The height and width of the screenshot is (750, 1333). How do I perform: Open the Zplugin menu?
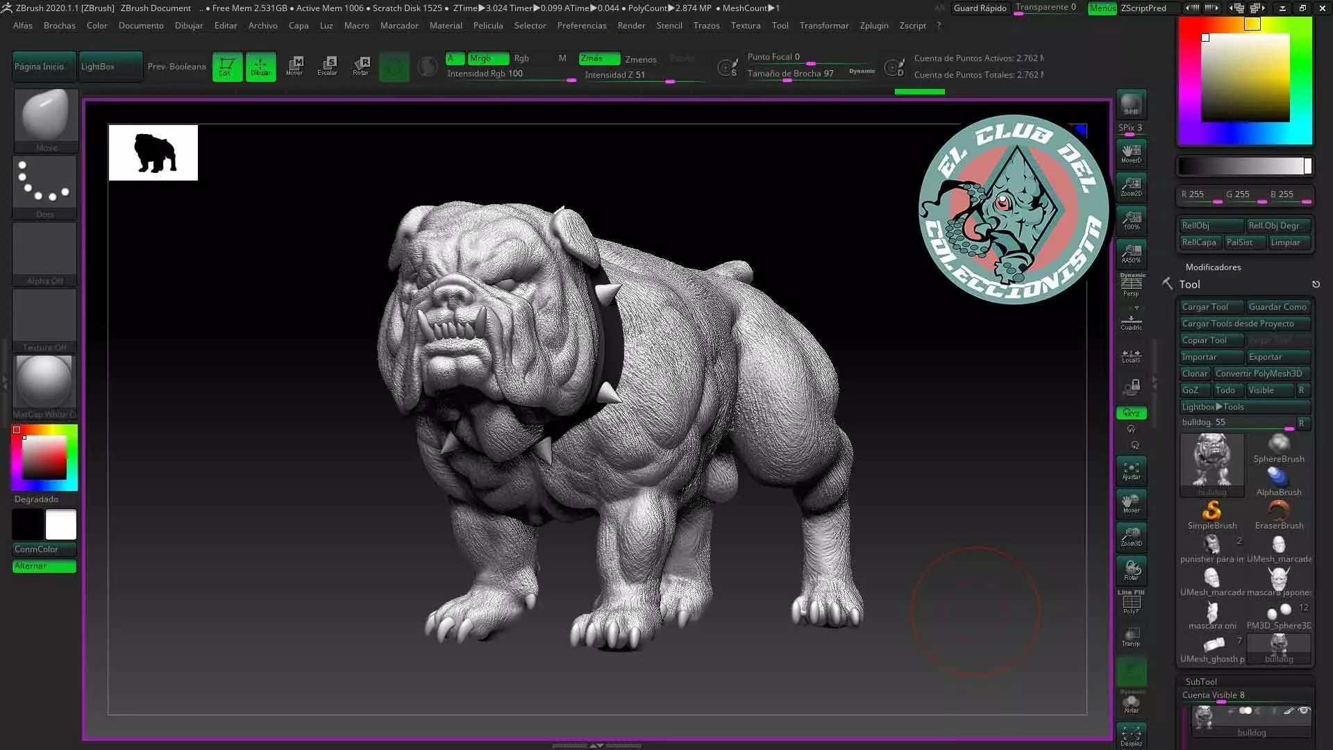(x=874, y=25)
